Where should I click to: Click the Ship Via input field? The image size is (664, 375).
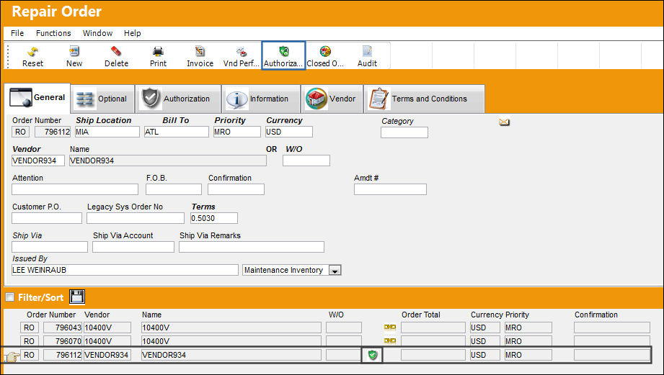tap(50, 247)
